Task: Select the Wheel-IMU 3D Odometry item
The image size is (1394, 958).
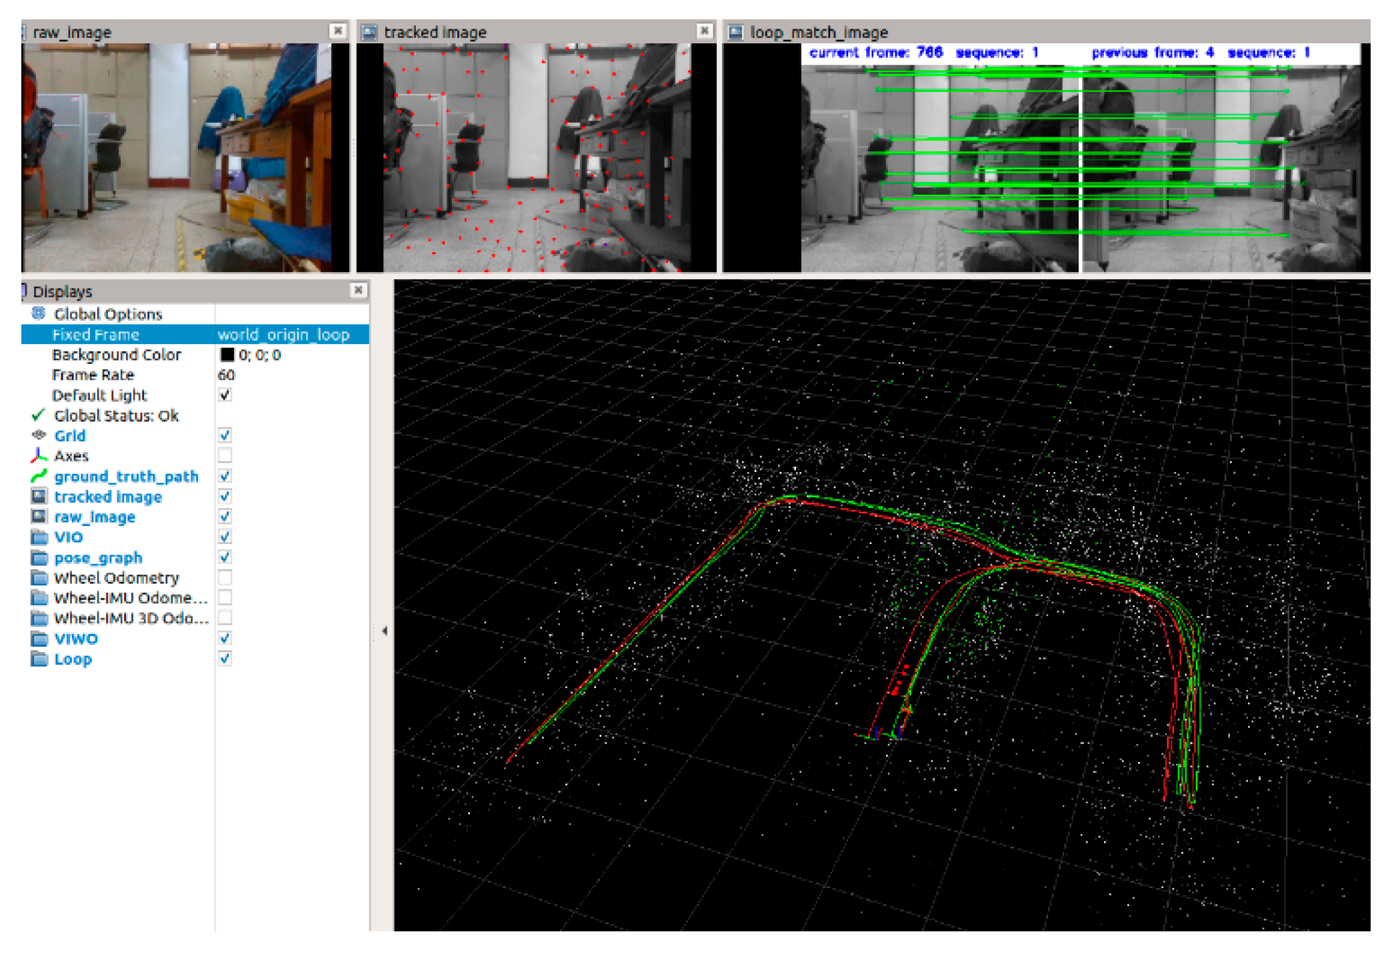Action: click(131, 618)
